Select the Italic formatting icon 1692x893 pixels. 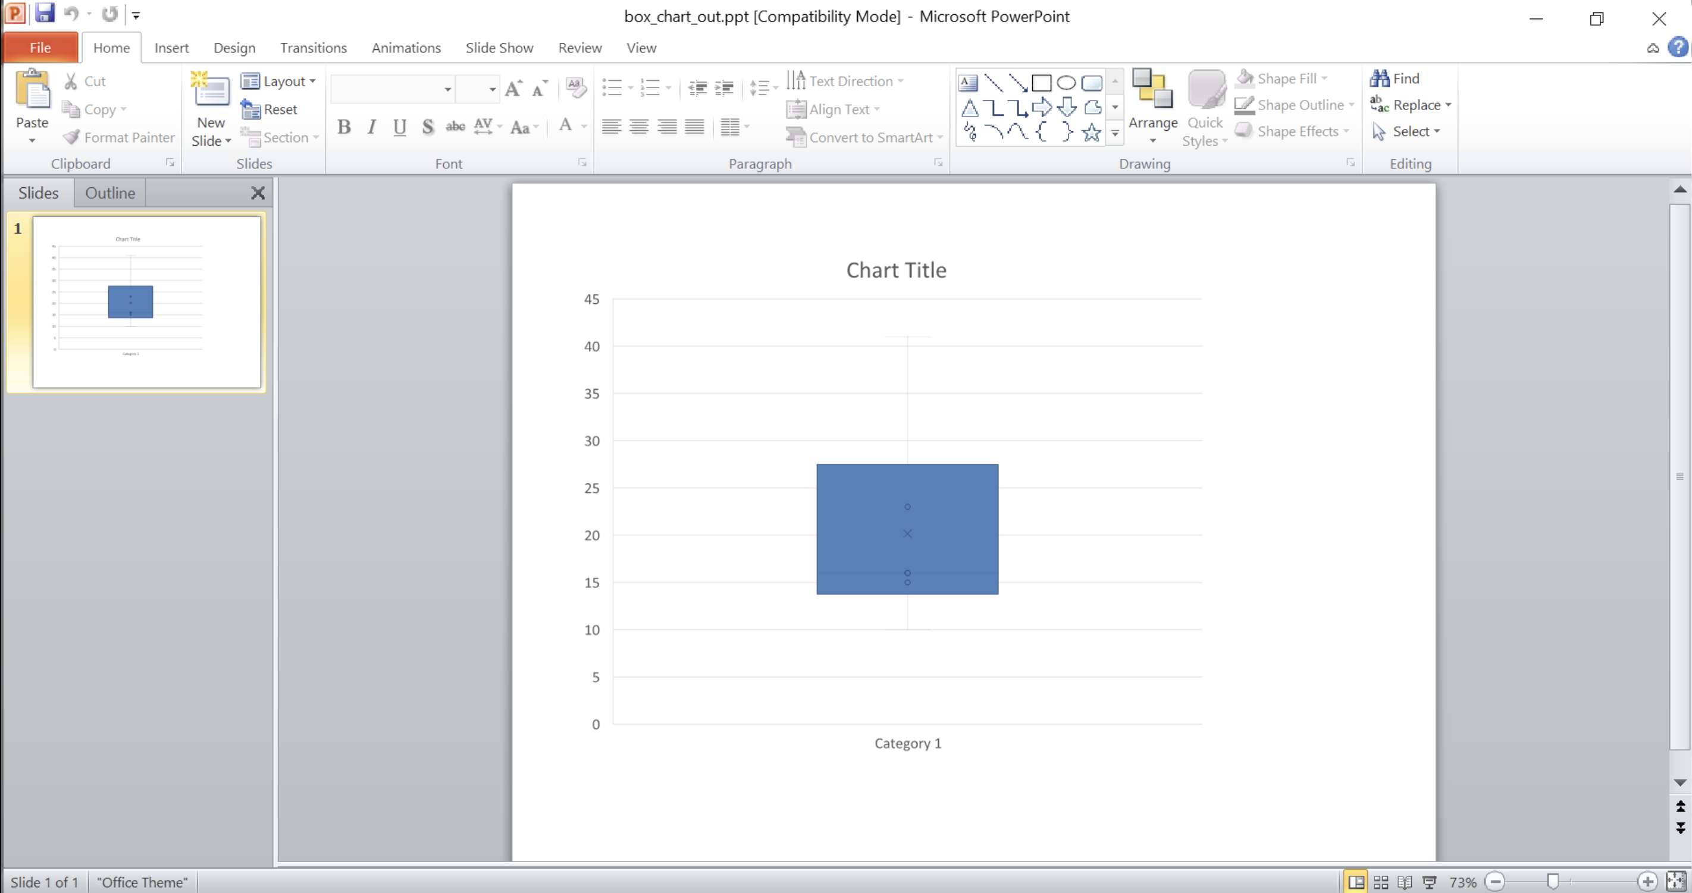[371, 126]
